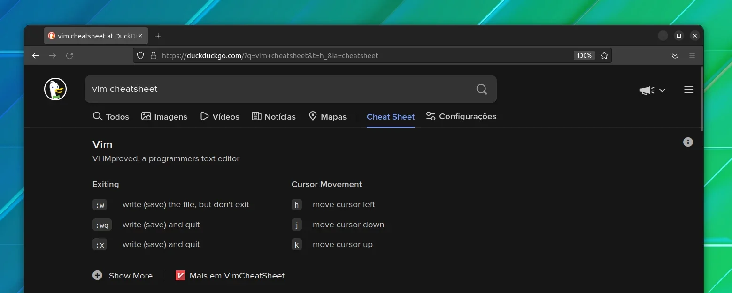Open Mais em VimCheatSheet link
Viewport: 732px width, 293px height.
point(230,276)
